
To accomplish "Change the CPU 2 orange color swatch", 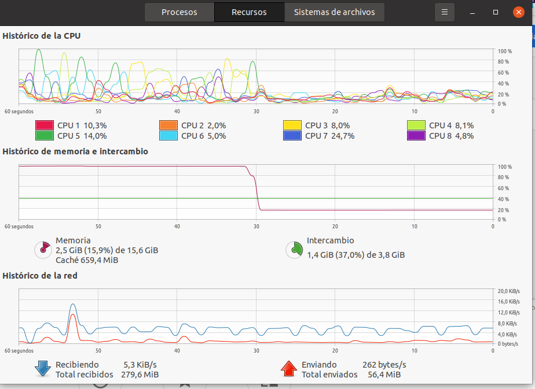I will [x=168, y=125].
